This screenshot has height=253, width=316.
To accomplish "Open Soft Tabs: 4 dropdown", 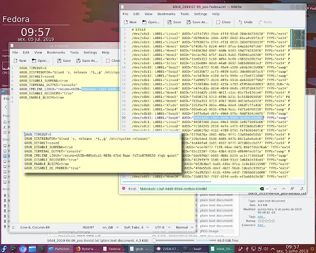I will click(136, 227).
